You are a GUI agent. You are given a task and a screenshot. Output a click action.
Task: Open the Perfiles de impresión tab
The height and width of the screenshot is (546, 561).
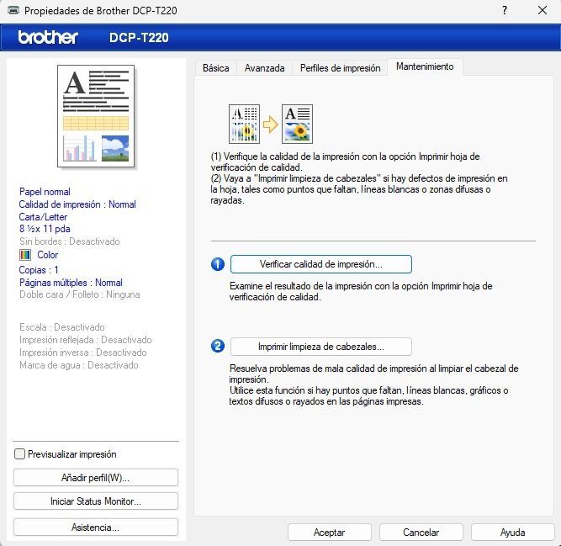[x=340, y=68]
